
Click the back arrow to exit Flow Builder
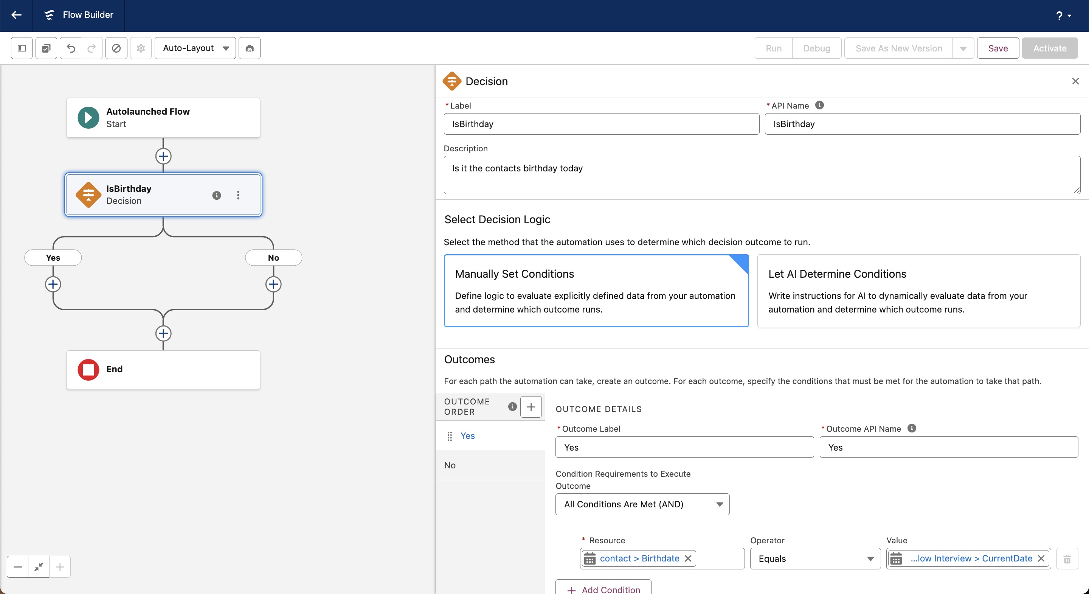coord(16,15)
